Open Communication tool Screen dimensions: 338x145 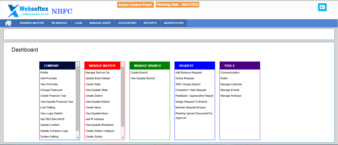pyautogui.click(x=230, y=72)
